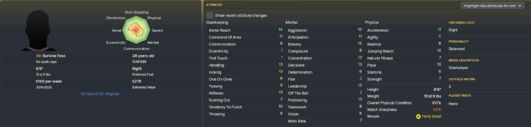Click the Fairly Good morale text
531x127 pixels.
coord(431,116)
